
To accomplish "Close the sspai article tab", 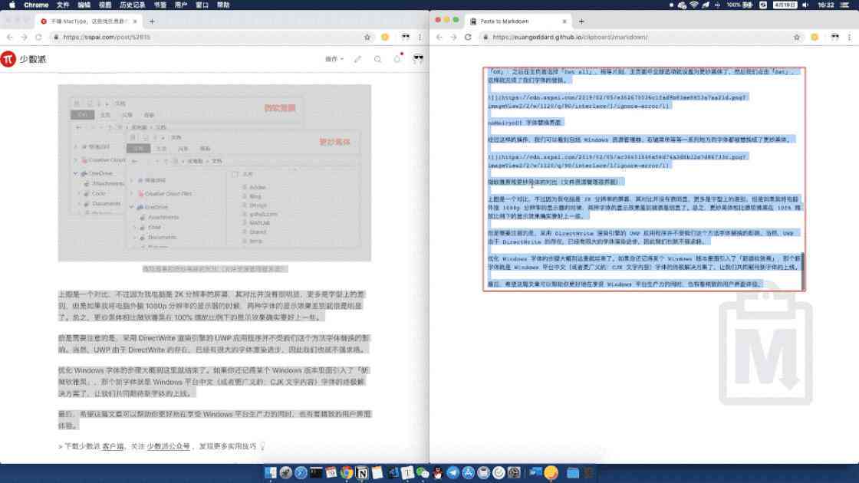I will (x=135, y=21).
